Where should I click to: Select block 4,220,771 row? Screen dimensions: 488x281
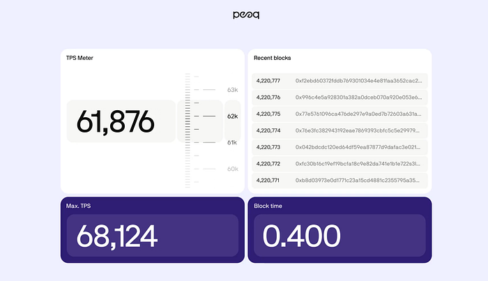[340, 181]
